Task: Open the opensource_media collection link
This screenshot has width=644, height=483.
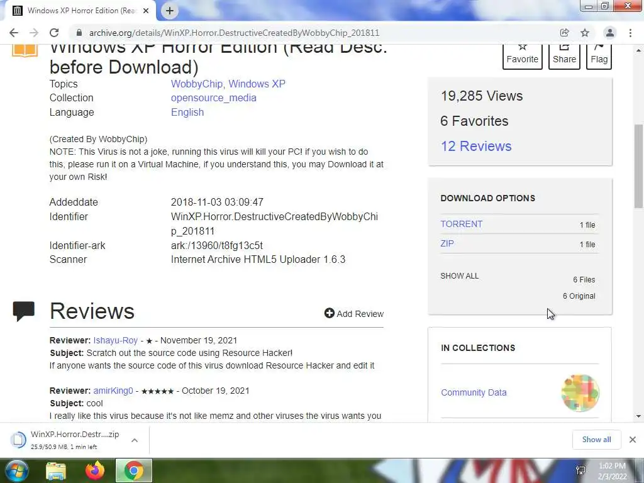Action: click(x=214, y=97)
